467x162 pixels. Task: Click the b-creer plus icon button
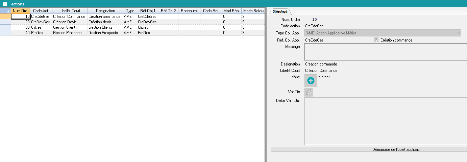pos(311,81)
